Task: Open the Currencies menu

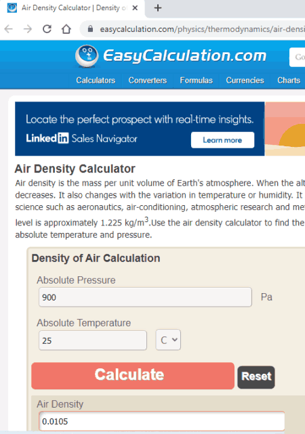Action: 245,81
